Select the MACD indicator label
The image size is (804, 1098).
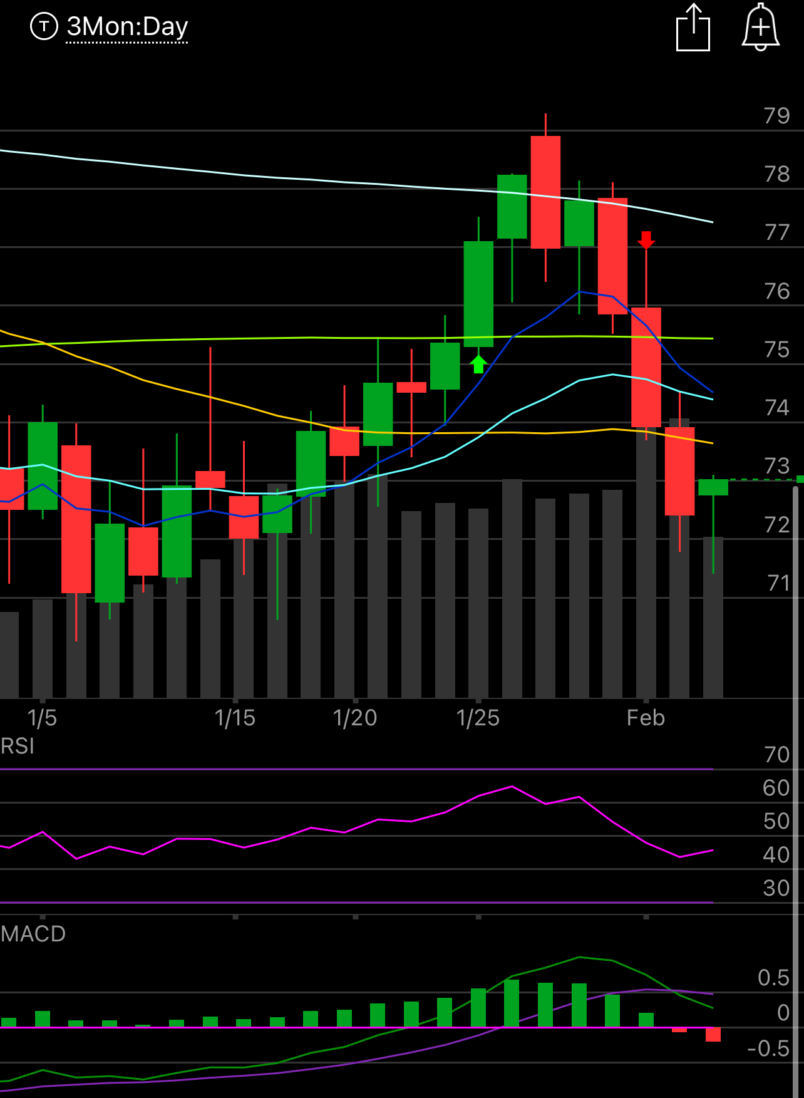33,934
